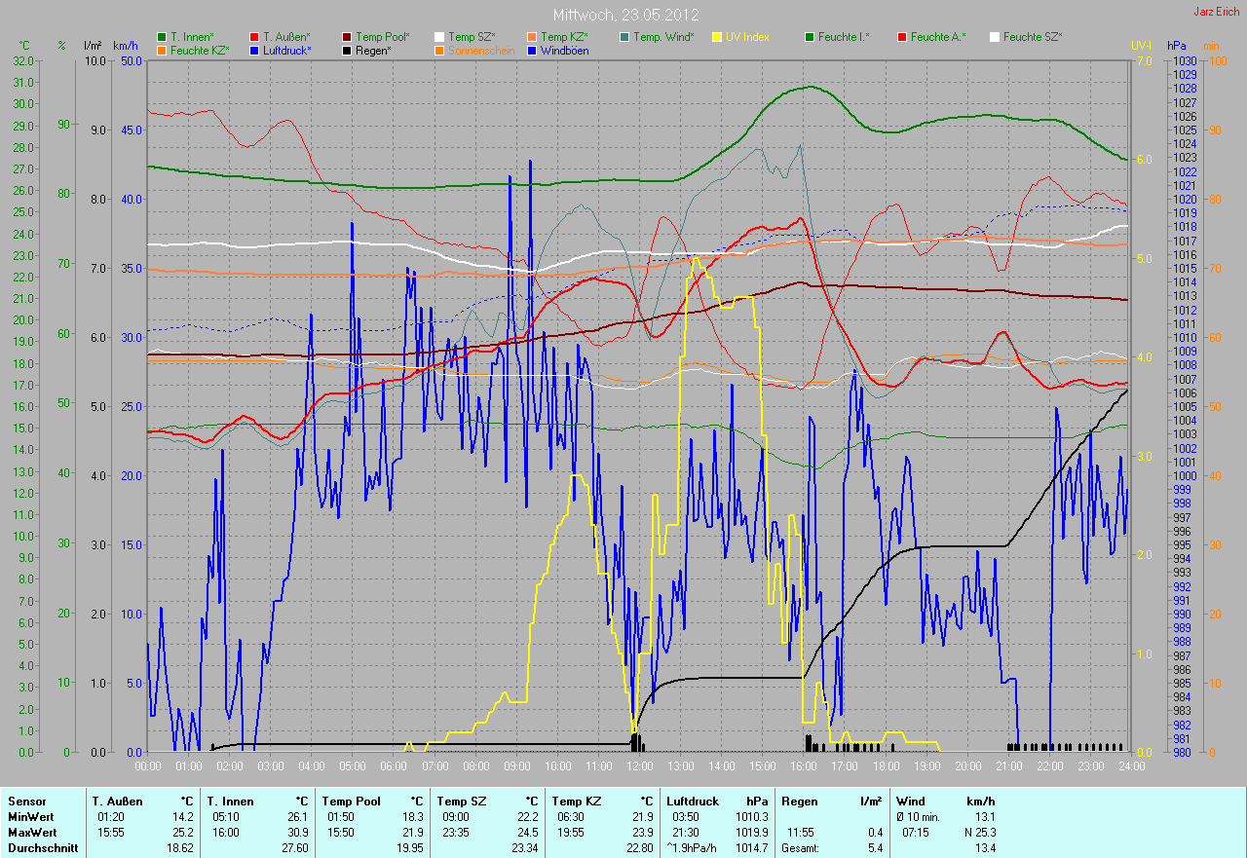Click Temp KZ average value 22.80
The image size is (1247, 858).
[x=639, y=848]
